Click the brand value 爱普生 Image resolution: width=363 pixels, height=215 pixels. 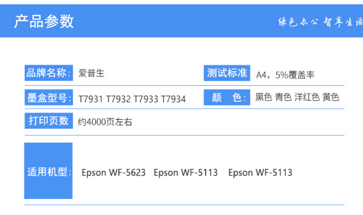[x=92, y=73]
